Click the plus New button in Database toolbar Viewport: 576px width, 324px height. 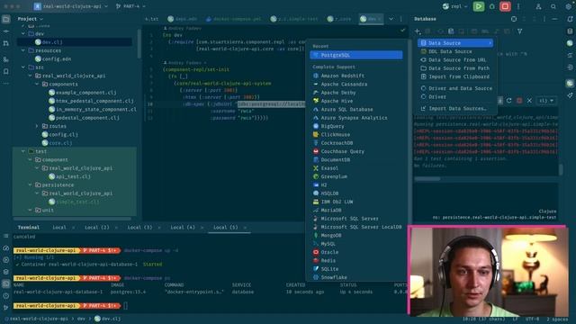[x=418, y=31]
